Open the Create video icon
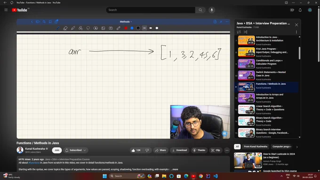Screen dimensions: 320x180 (x=292, y=10)
